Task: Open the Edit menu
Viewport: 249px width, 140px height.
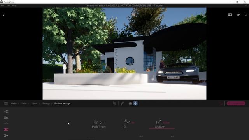Action: point(8,5)
